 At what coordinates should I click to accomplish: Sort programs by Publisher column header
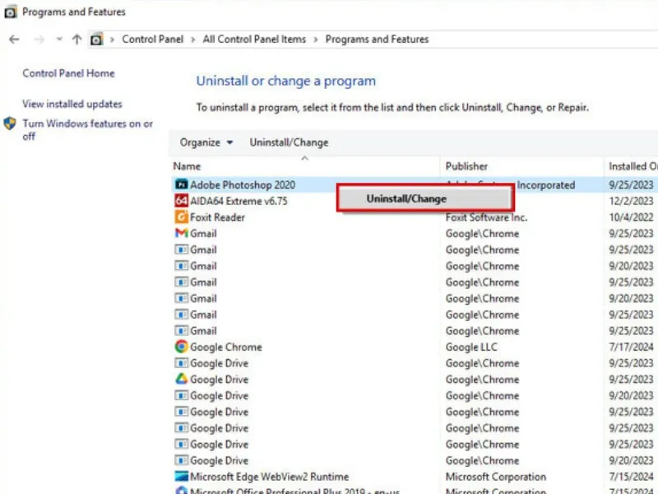[x=466, y=166]
